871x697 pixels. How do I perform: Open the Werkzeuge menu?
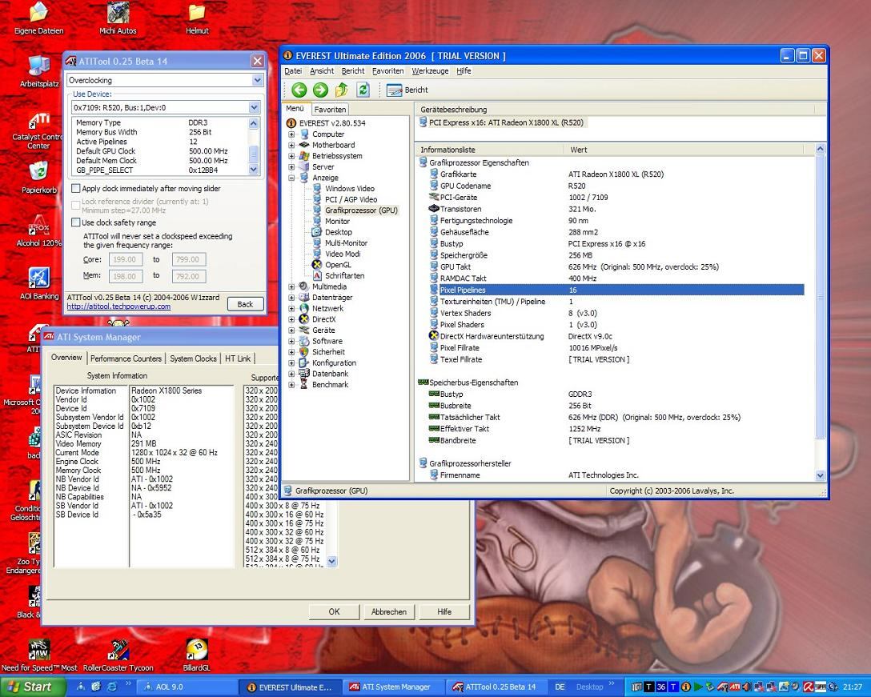[430, 71]
